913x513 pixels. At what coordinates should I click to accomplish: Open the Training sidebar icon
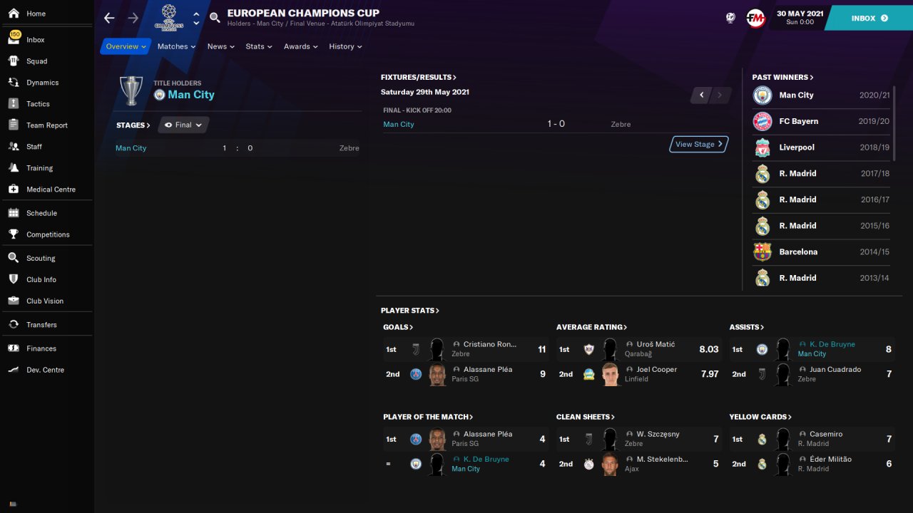[13, 168]
